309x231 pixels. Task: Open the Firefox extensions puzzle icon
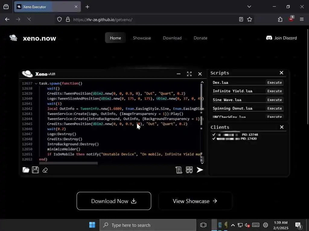pyautogui.click(x=280, y=19)
